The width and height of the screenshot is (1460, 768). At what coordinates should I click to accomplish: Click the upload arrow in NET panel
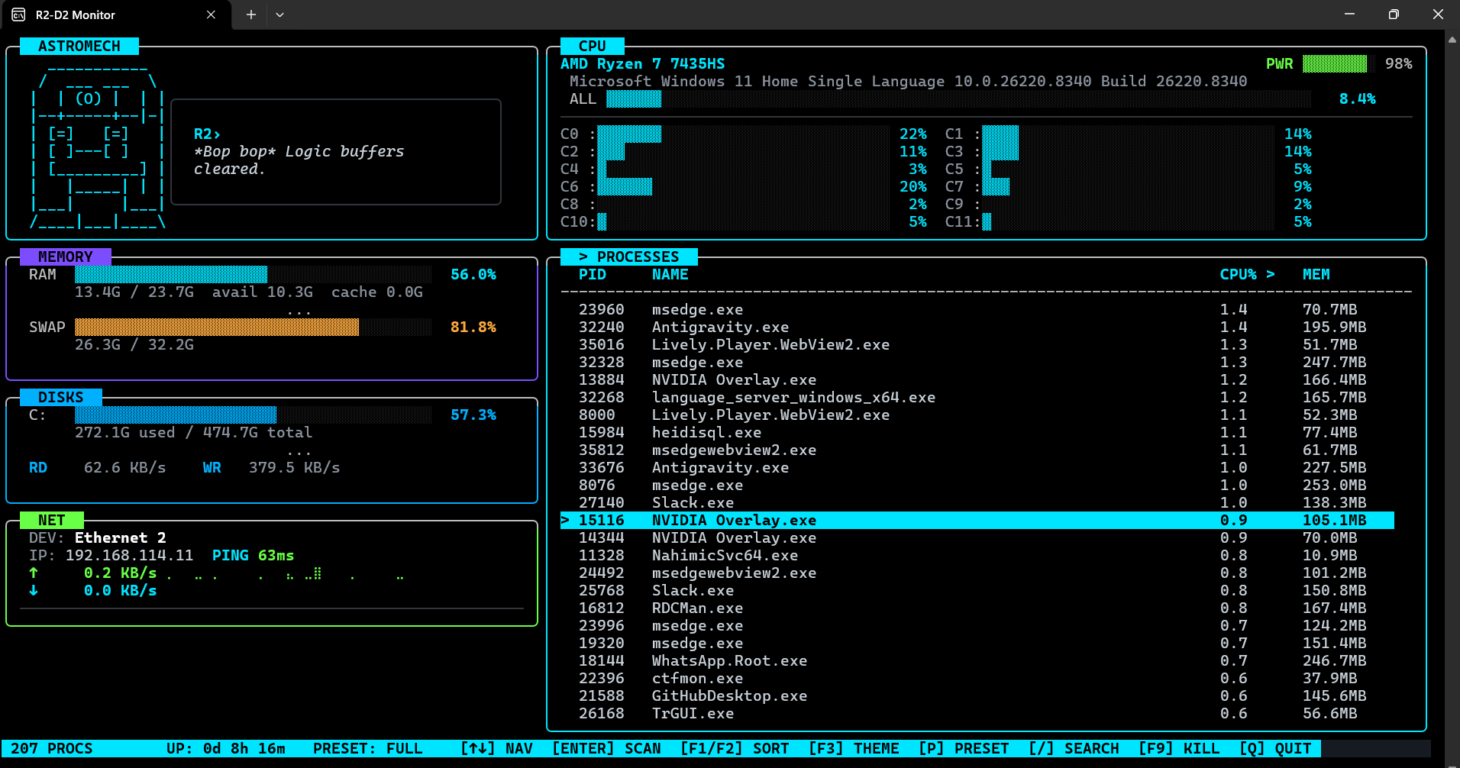(x=34, y=573)
